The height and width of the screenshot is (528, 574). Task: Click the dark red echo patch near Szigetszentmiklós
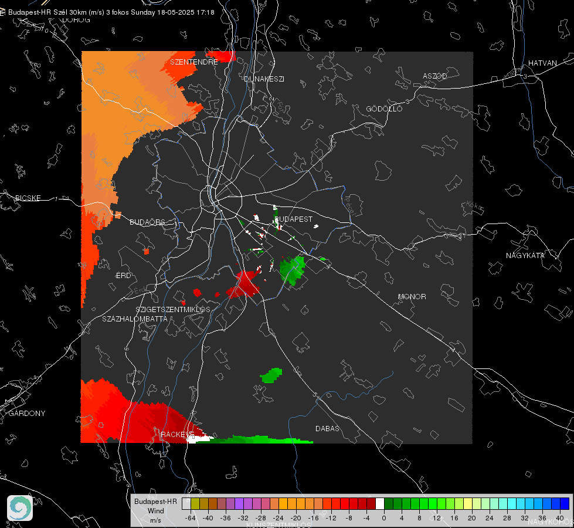[244, 284]
